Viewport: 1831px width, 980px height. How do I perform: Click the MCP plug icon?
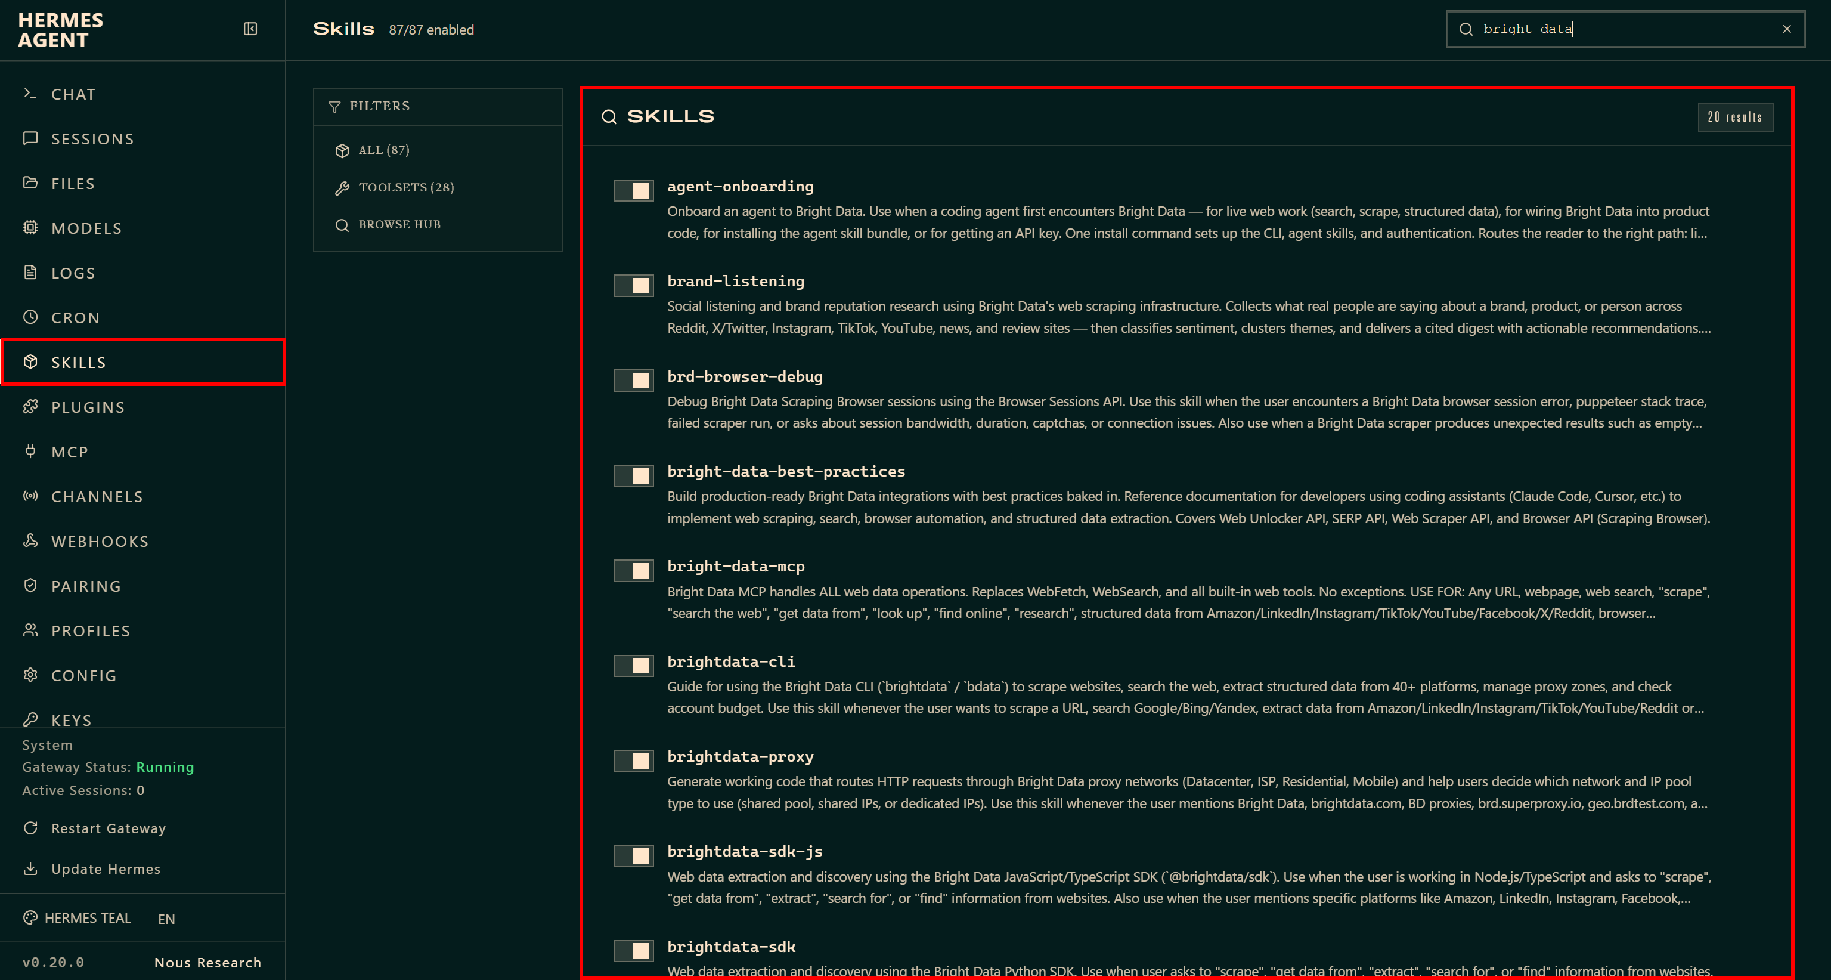pyautogui.click(x=30, y=451)
